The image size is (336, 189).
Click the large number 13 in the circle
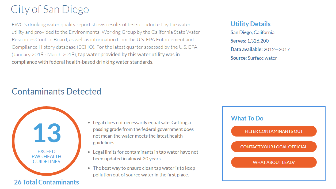47,133
